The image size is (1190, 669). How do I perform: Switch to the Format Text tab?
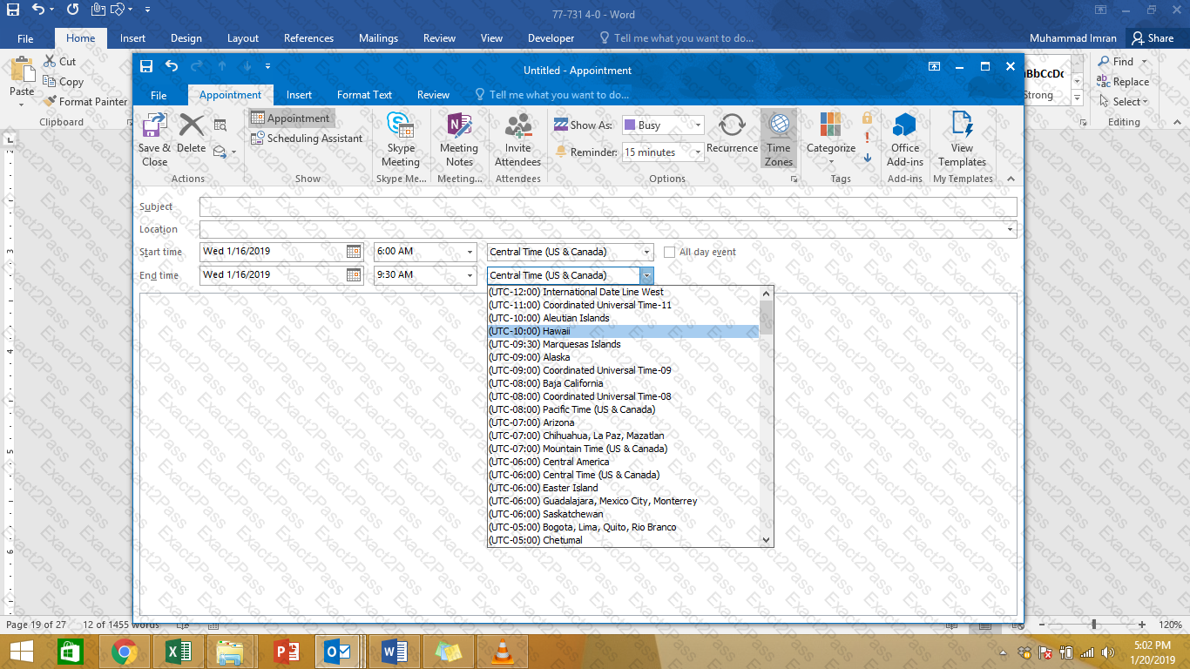(x=364, y=95)
